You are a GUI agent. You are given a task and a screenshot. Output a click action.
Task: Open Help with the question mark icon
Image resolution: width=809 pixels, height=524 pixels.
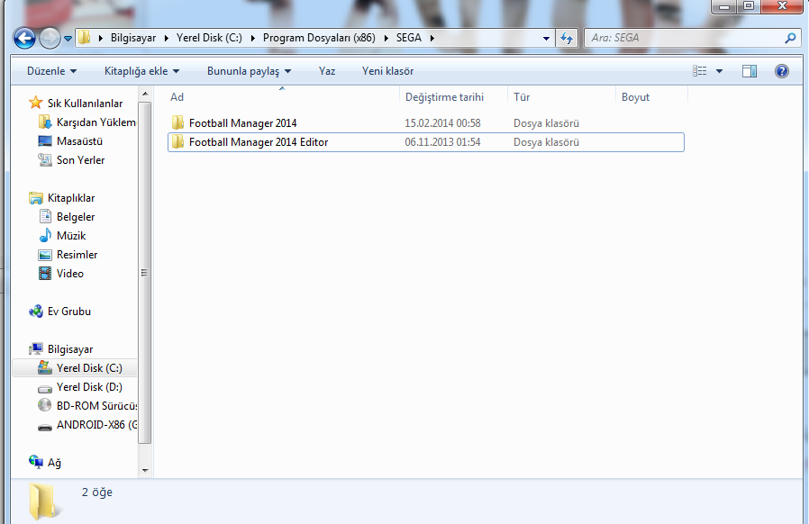tap(782, 71)
